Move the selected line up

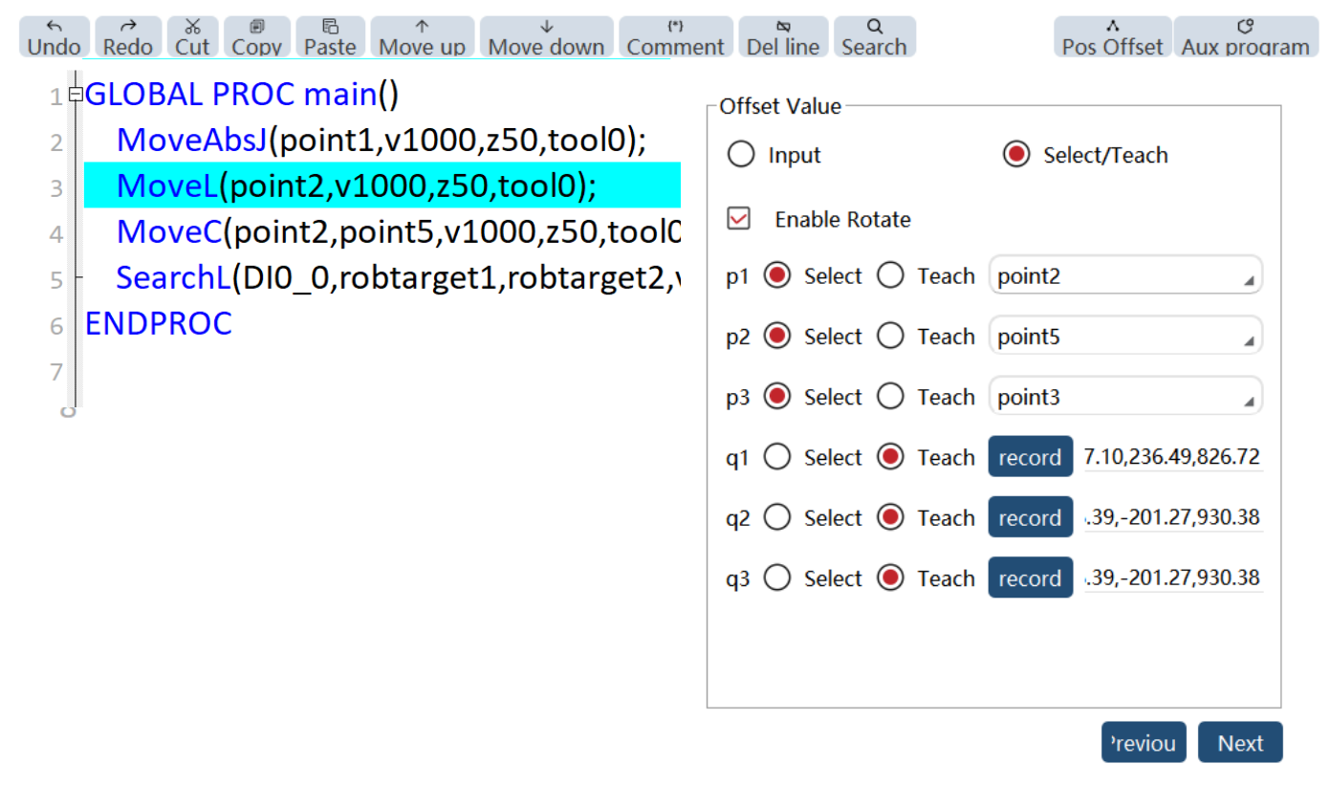coord(423,37)
